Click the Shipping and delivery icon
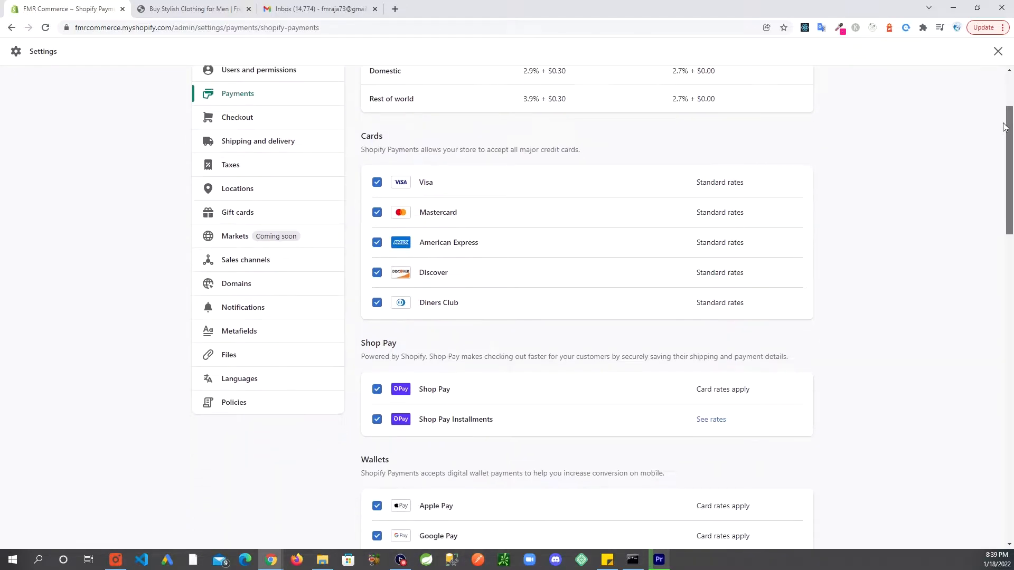This screenshot has height=570, width=1014. click(x=208, y=140)
